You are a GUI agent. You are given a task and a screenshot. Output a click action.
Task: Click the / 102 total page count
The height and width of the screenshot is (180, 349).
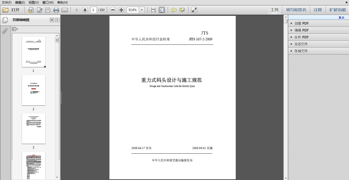coord(101,10)
